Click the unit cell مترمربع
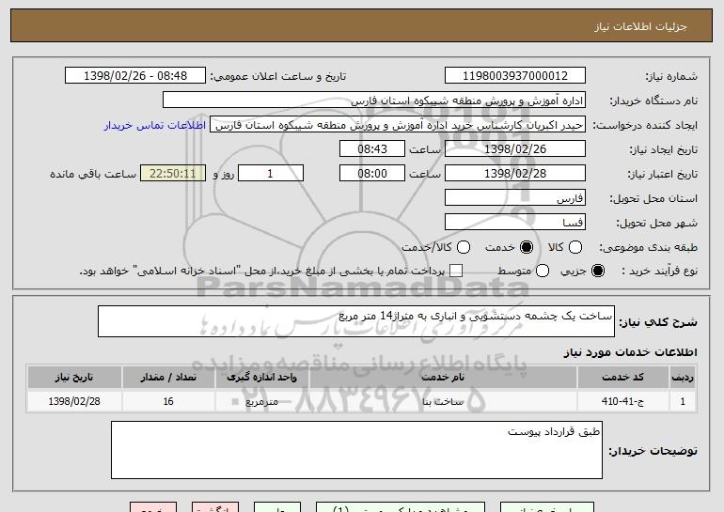724x512 pixels. (261, 401)
